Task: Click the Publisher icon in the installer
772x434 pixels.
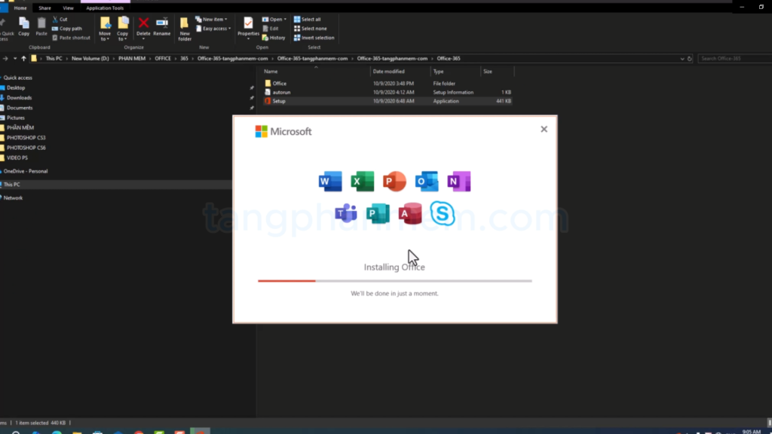Action: (378, 213)
